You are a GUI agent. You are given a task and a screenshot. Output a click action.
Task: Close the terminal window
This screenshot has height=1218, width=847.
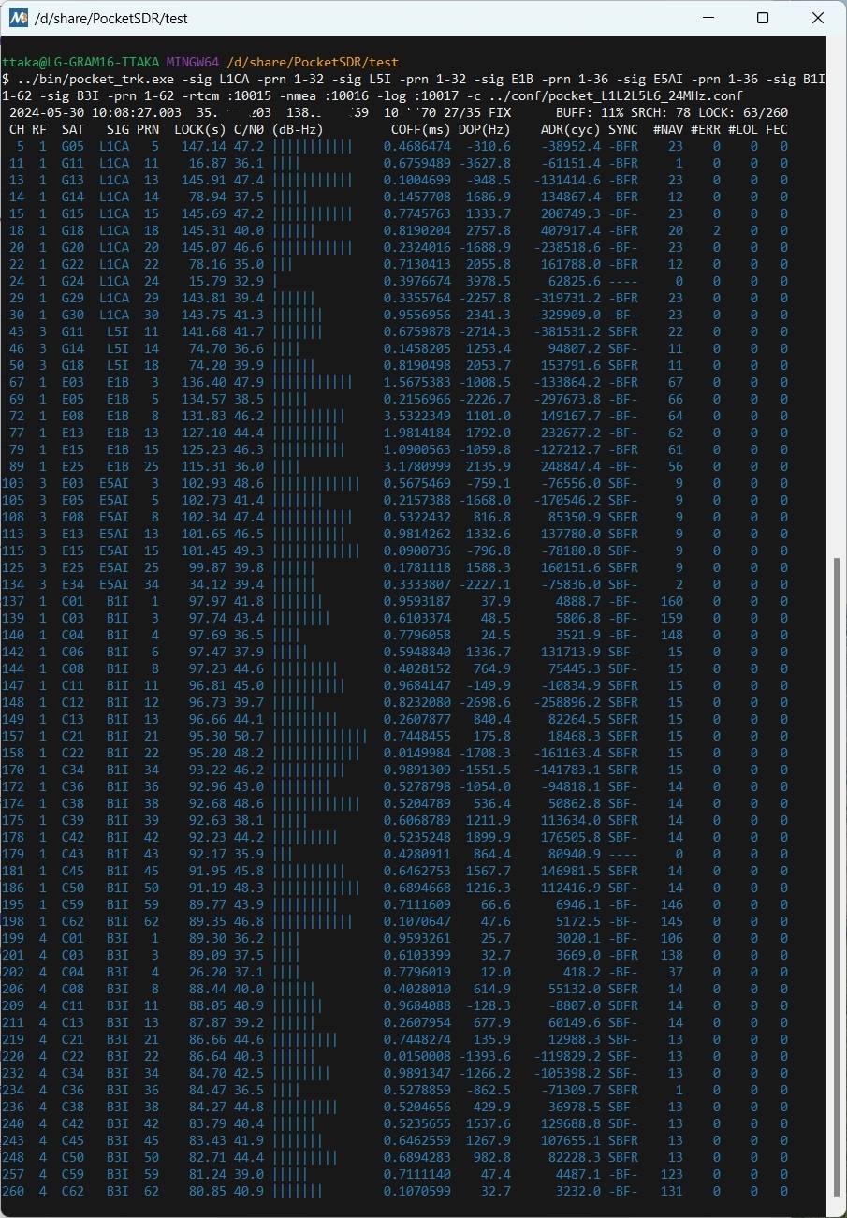(818, 18)
